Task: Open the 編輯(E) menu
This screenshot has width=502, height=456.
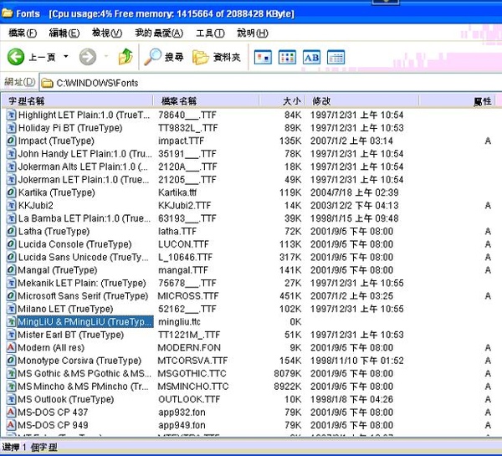Action: point(64,33)
